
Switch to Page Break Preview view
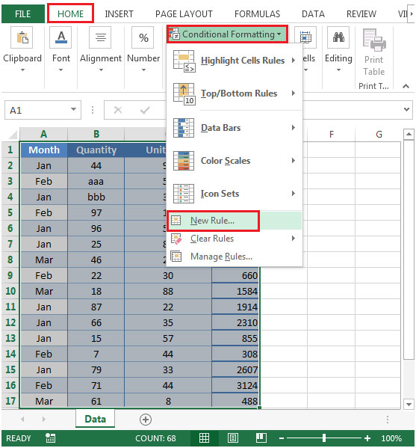coord(261,438)
